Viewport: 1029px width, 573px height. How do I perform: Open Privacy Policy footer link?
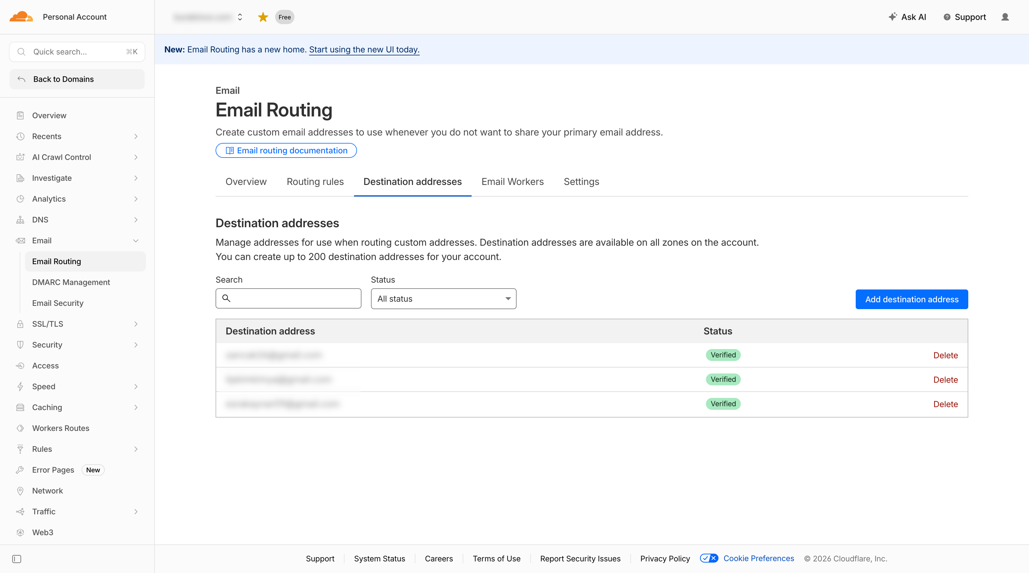665,559
